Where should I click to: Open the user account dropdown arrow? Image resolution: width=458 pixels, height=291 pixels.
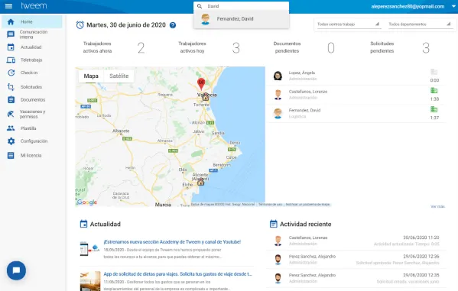click(x=453, y=6)
